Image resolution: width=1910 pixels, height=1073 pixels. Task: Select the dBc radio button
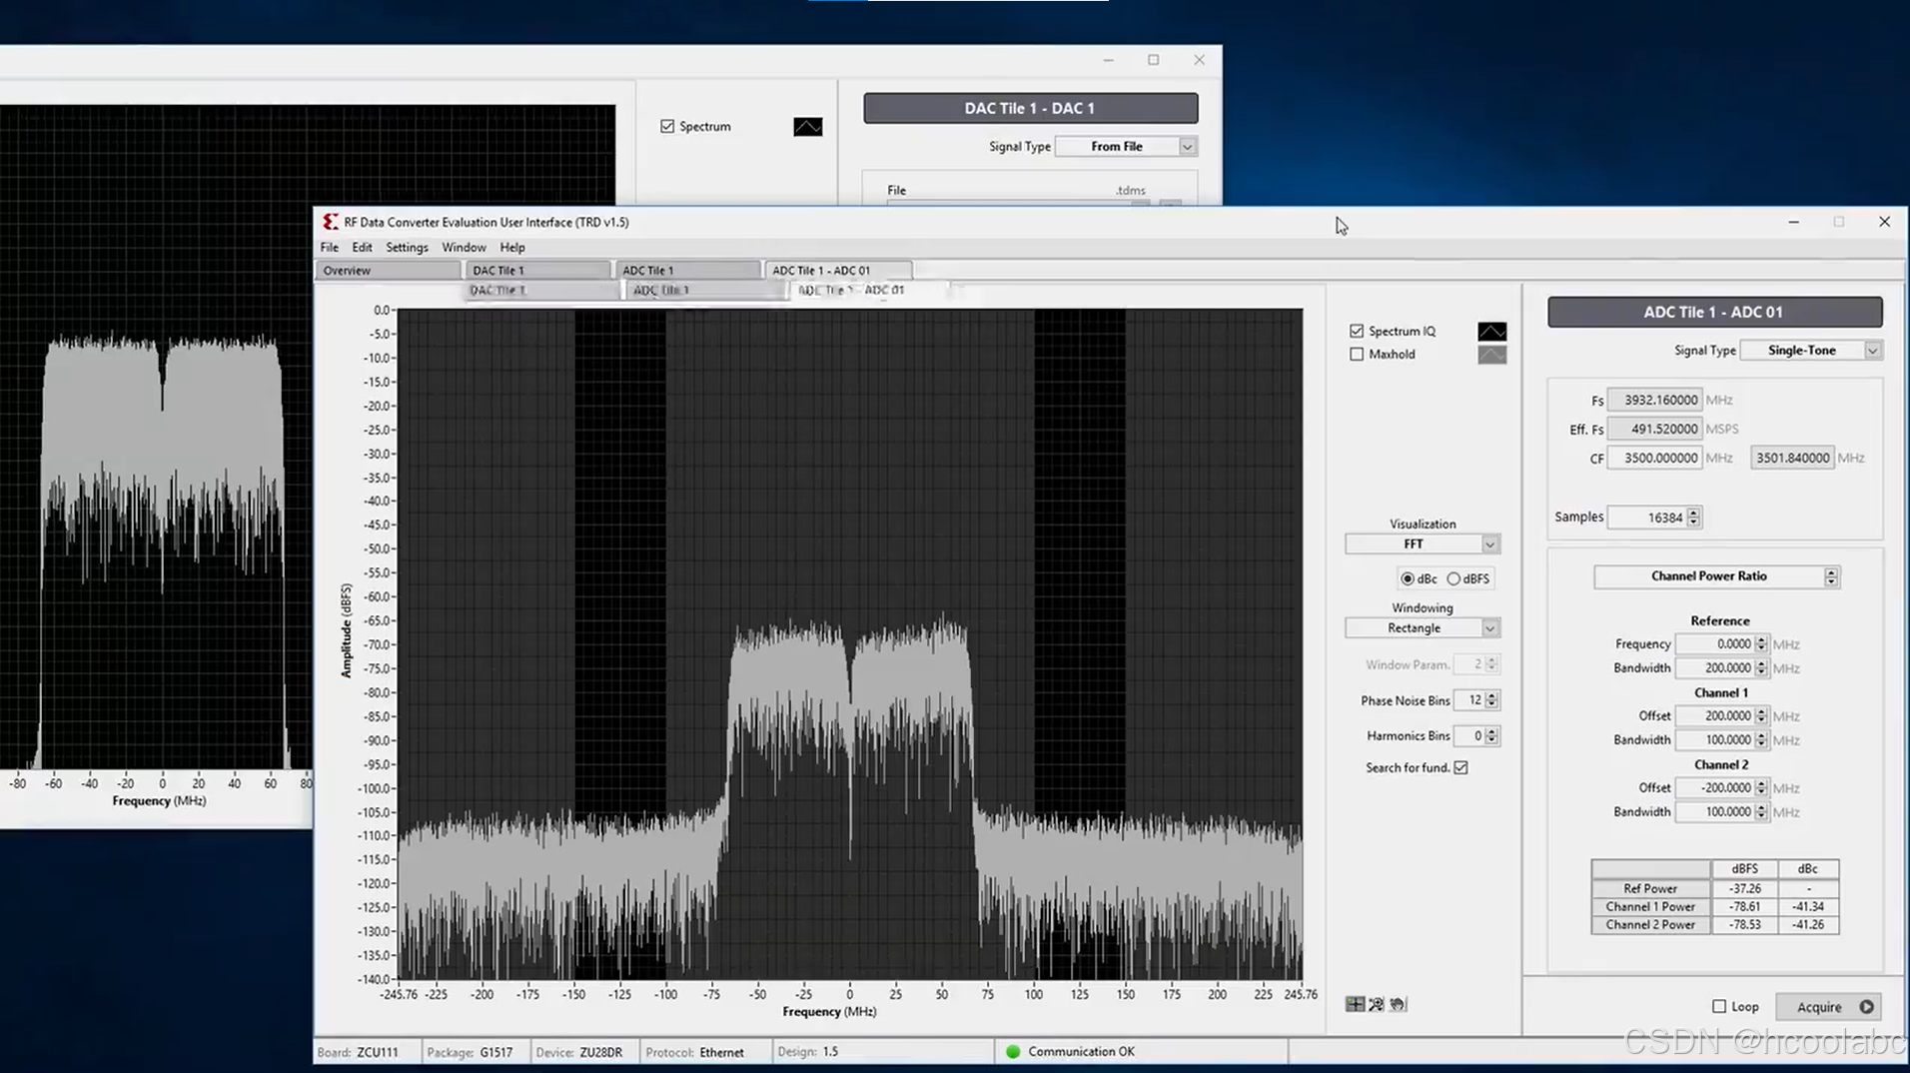click(1408, 578)
